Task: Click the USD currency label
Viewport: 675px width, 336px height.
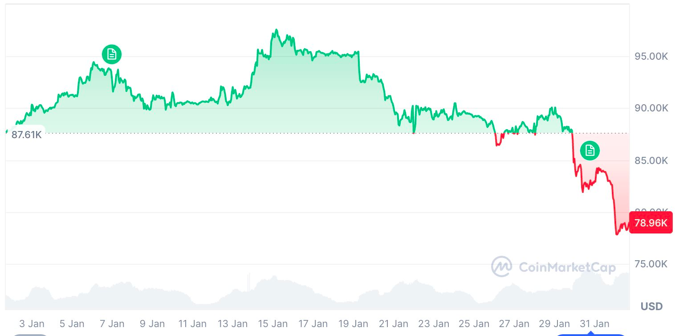Action: coord(651,306)
